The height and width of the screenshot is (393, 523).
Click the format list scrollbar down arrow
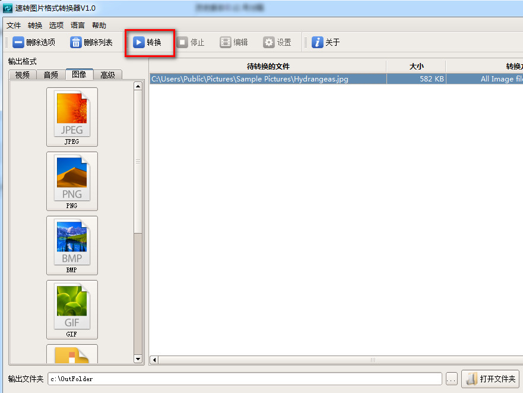click(x=138, y=359)
